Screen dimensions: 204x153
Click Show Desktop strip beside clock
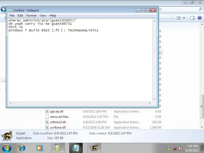[x=202, y=148]
